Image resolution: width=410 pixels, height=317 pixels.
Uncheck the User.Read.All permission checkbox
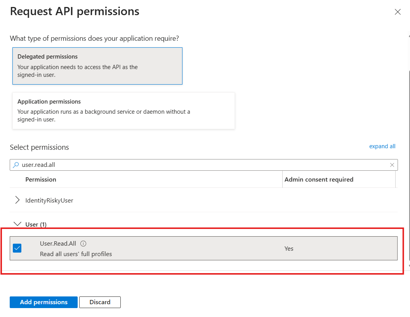pyautogui.click(x=17, y=248)
